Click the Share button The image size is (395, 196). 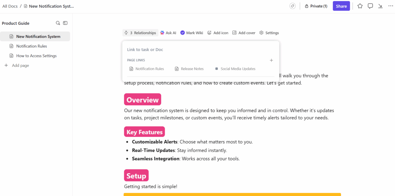click(x=341, y=6)
